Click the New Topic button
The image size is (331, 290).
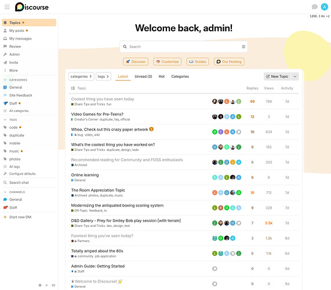278,77
